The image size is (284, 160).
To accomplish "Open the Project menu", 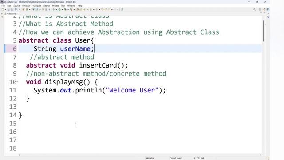I will tap(55, 6).
